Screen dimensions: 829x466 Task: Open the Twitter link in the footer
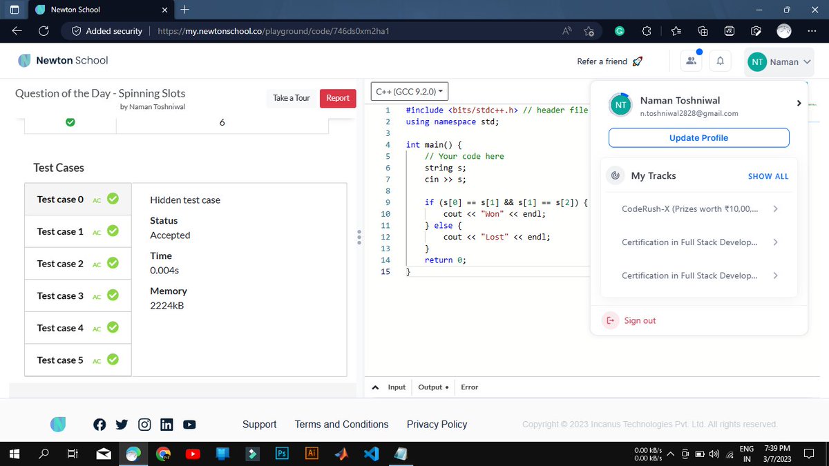click(x=122, y=425)
